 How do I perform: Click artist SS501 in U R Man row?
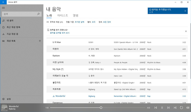point(91,42)
